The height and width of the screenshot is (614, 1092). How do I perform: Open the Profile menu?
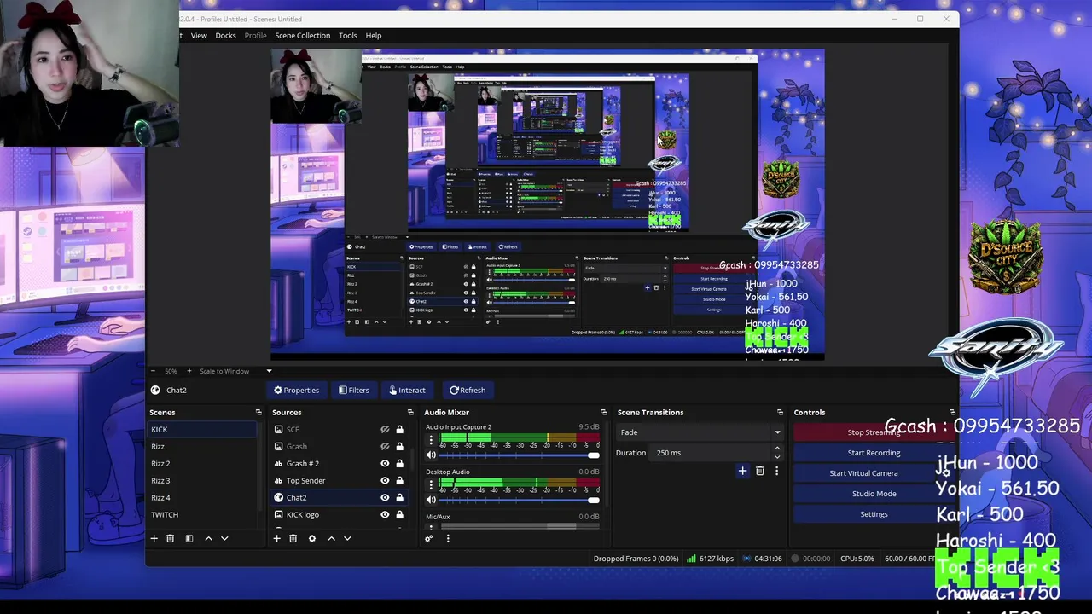255,36
